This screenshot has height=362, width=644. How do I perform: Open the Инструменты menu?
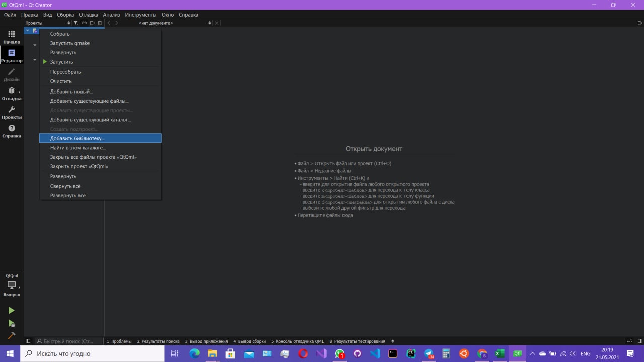(x=141, y=15)
